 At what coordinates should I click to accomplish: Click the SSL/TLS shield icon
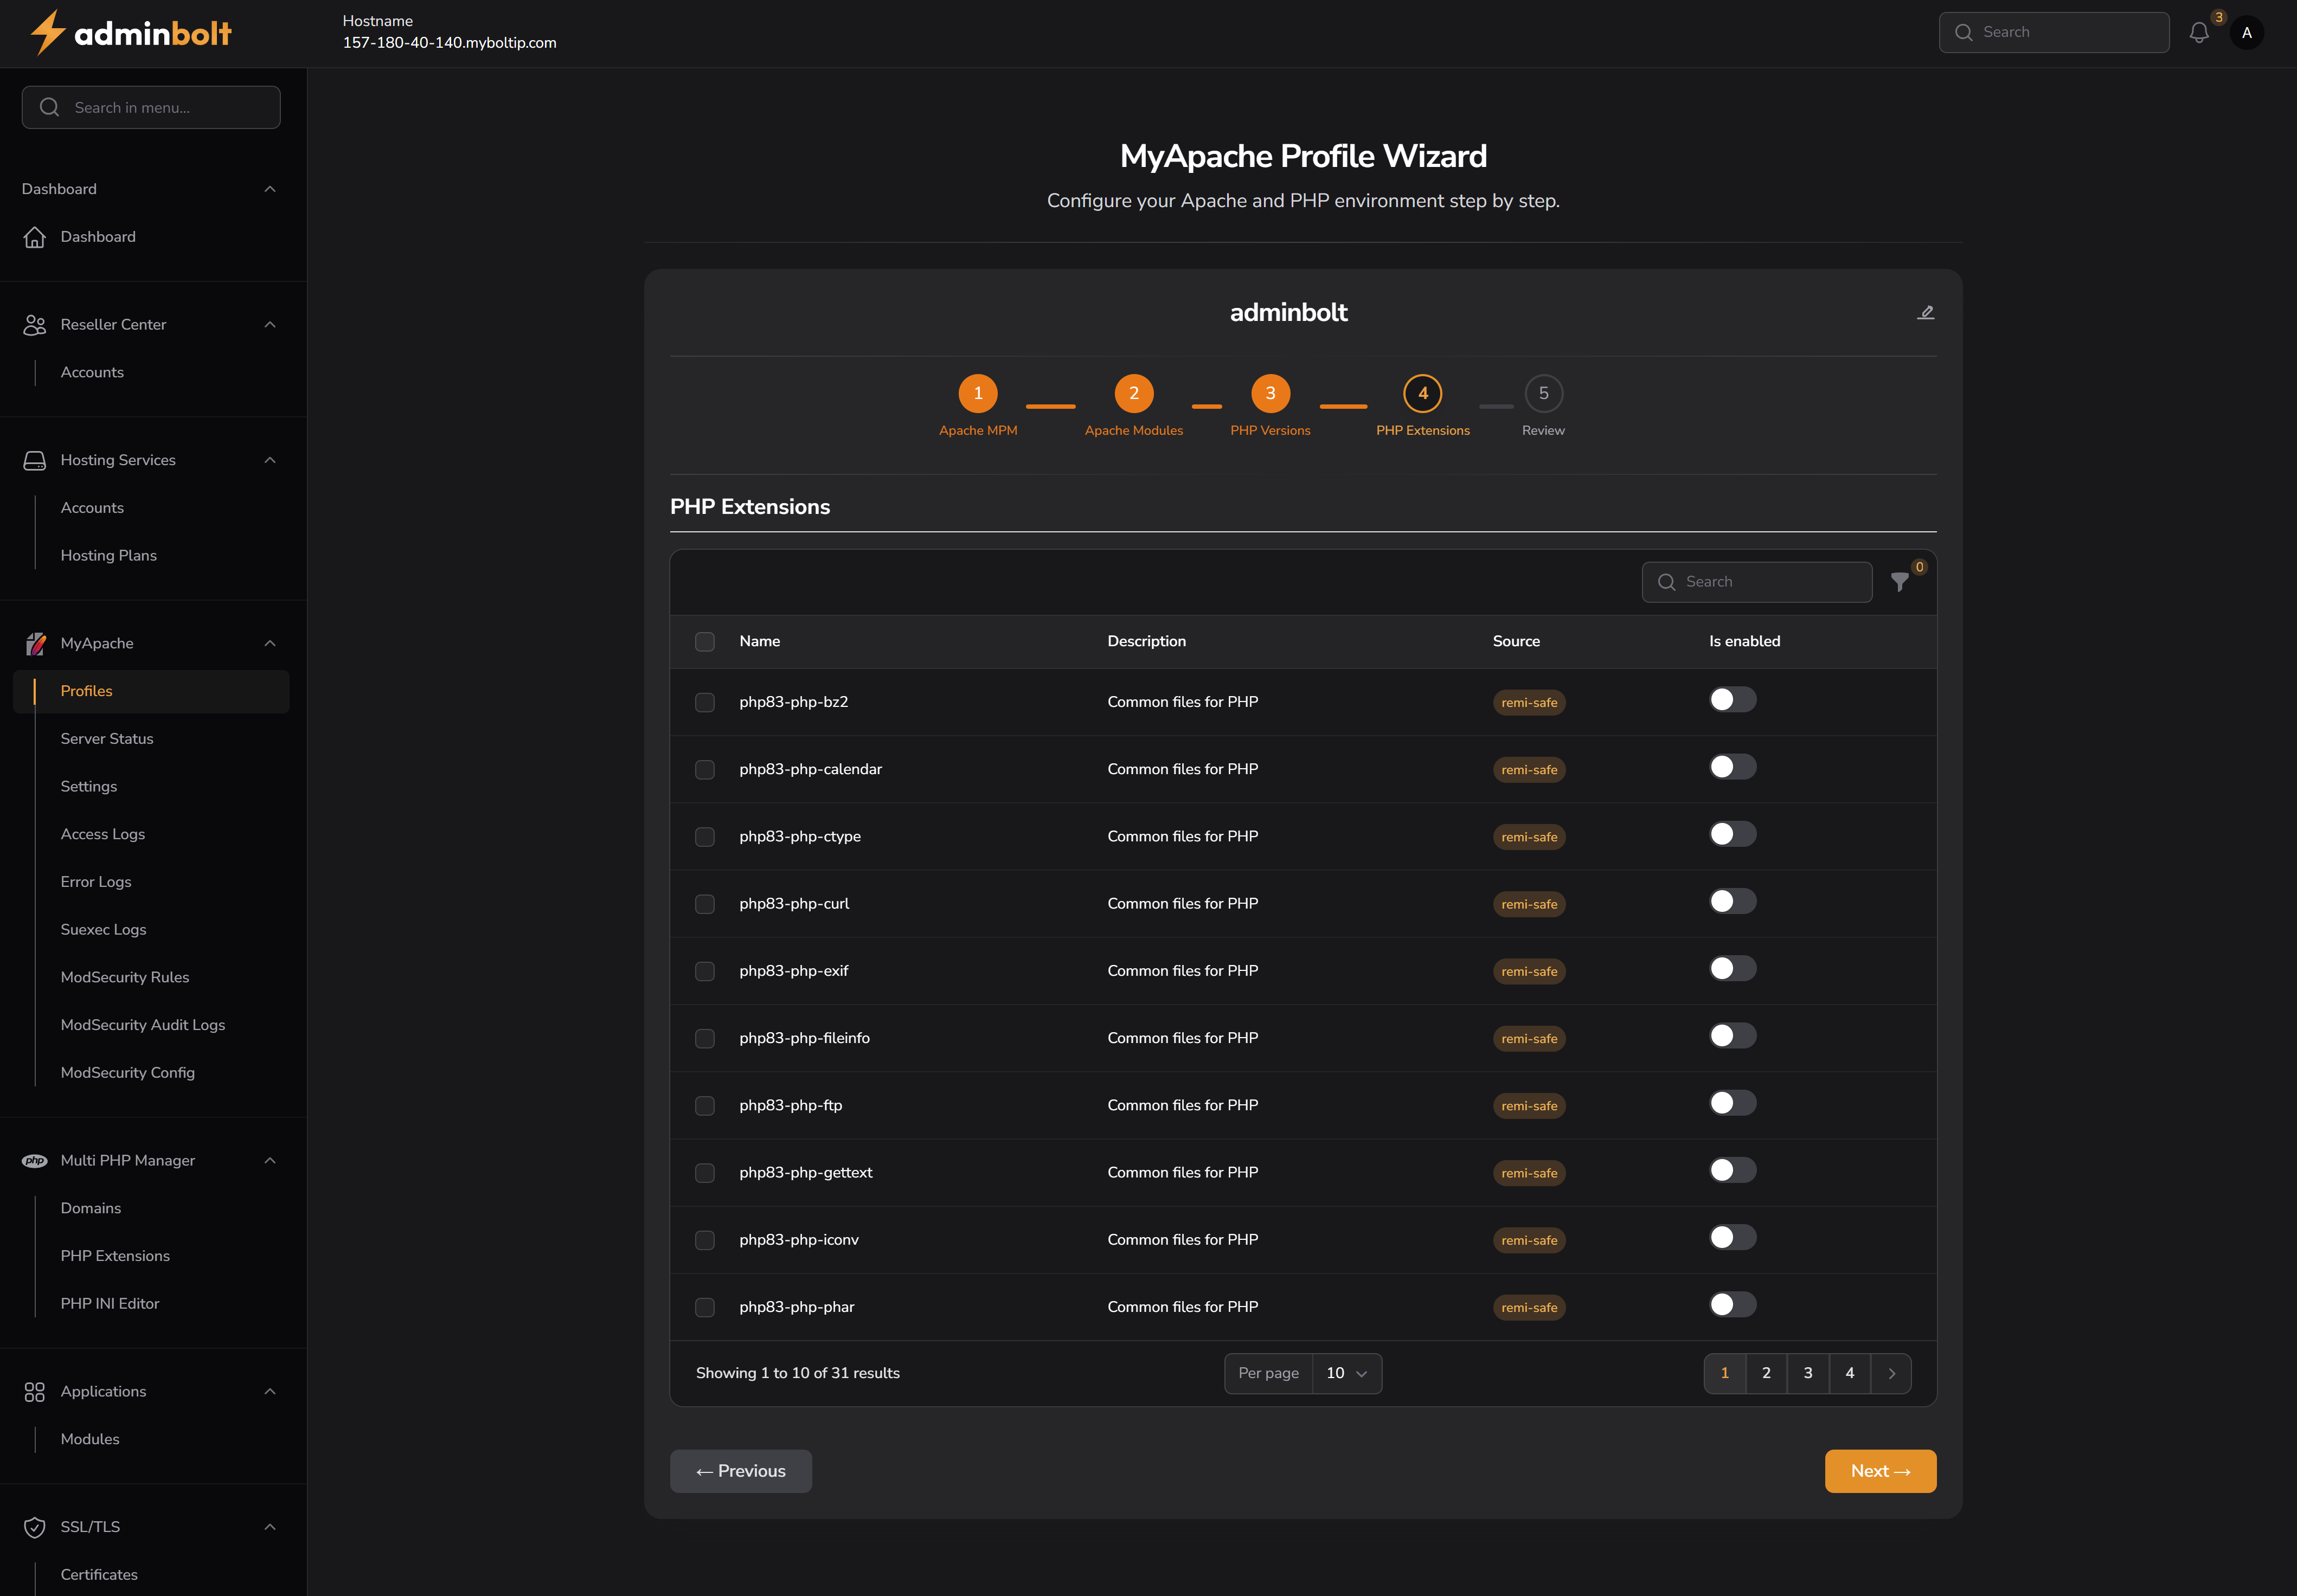[x=35, y=1527]
